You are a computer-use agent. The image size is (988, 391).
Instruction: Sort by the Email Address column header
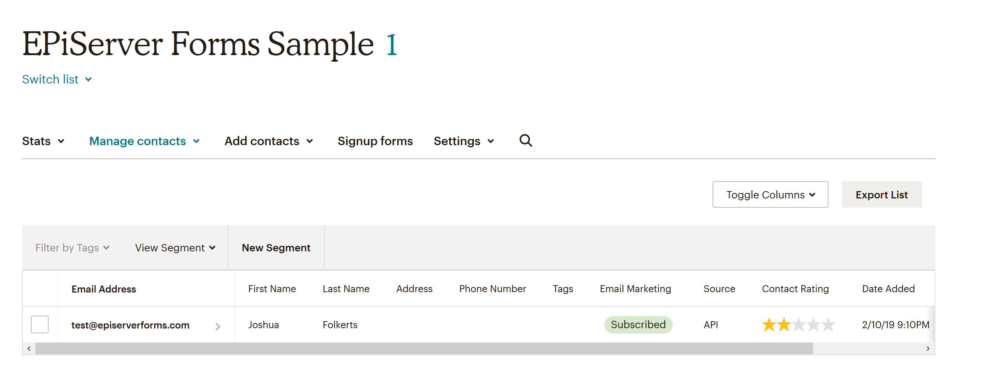tap(103, 289)
